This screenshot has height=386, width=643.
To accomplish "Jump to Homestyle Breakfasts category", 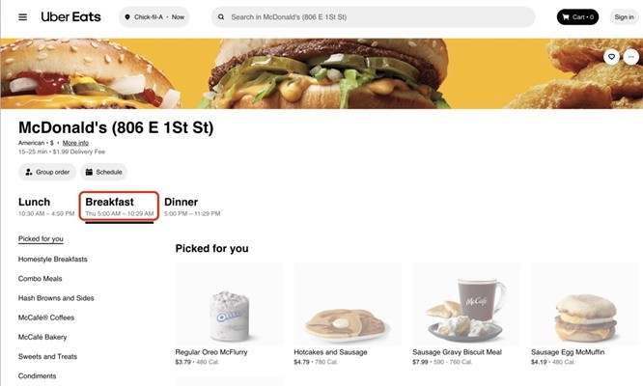I will 52,259.
